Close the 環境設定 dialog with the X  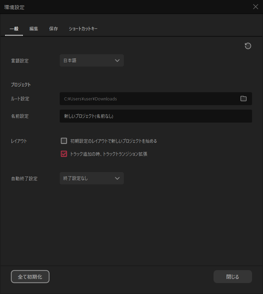point(255,7)
